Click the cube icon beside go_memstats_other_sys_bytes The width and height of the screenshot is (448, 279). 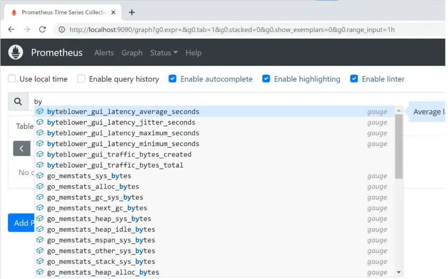tap(40, 250)
